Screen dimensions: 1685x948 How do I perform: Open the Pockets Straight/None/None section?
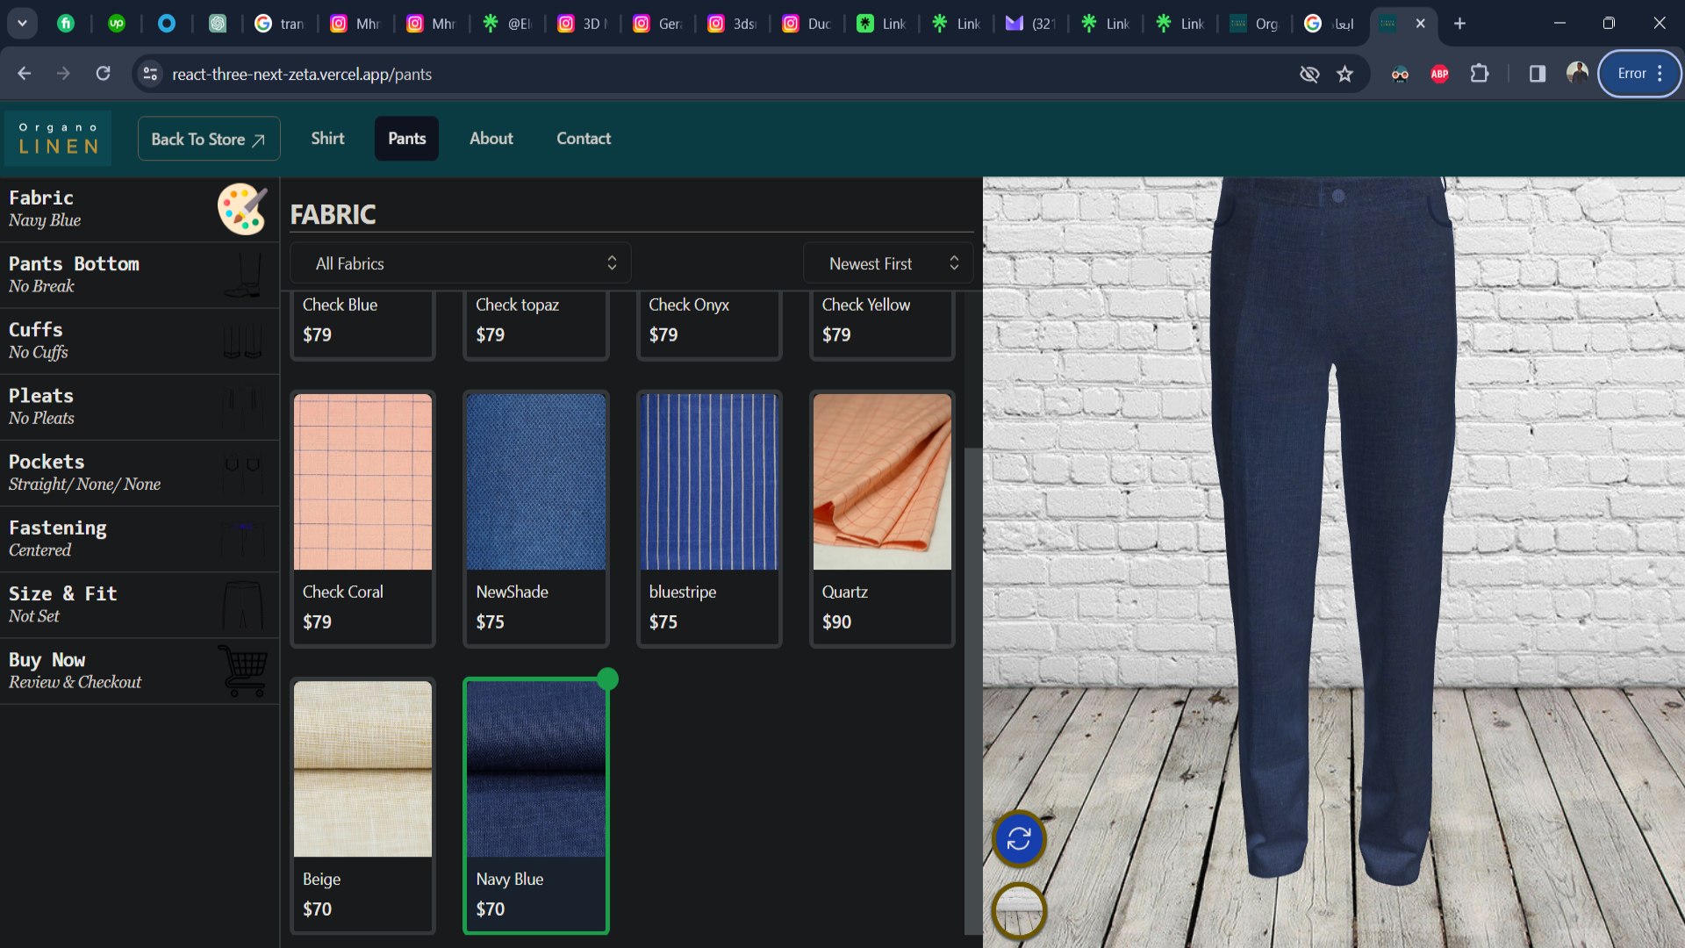click(x=140, y=472)
